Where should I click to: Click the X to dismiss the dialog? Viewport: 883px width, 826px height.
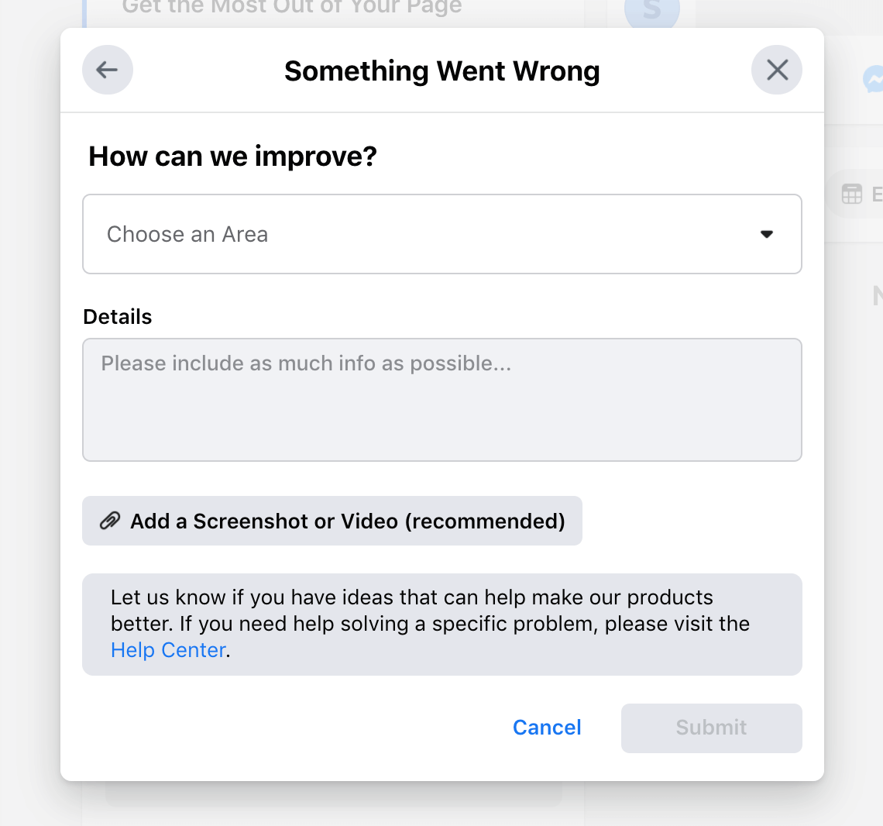tap(776, 70)
